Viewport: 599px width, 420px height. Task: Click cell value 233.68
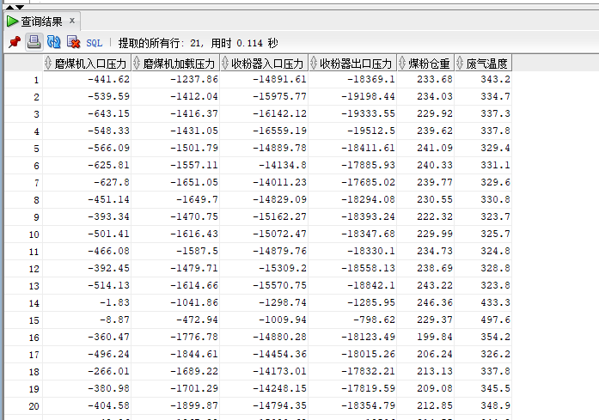pyautogui.click(x=435, y=79)
